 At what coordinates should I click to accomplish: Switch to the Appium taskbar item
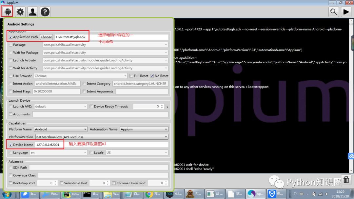point(256,194)
